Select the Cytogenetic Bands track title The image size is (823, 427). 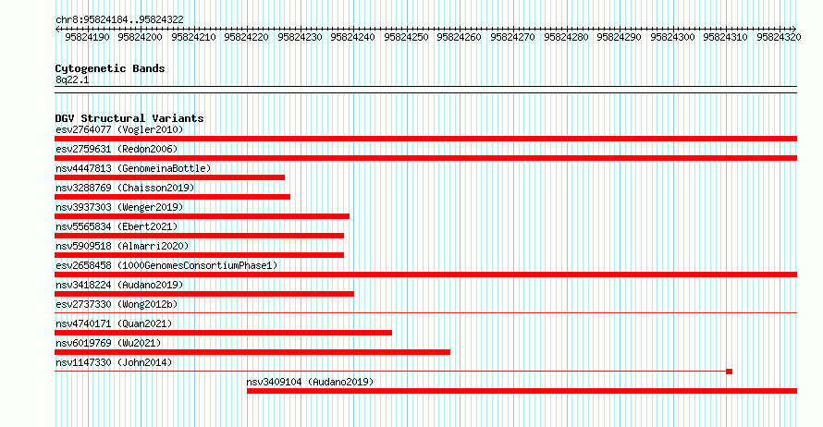tap(110, 68)
